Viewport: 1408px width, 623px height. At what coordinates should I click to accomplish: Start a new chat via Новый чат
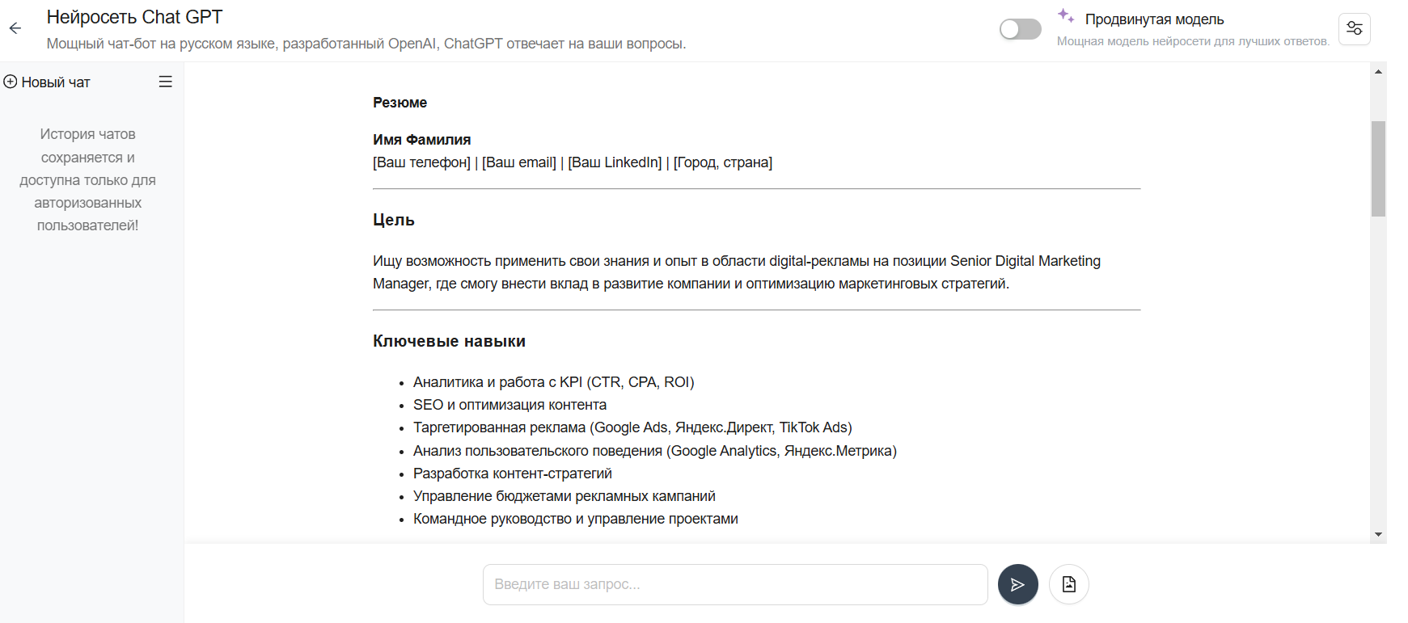(55, 82)
